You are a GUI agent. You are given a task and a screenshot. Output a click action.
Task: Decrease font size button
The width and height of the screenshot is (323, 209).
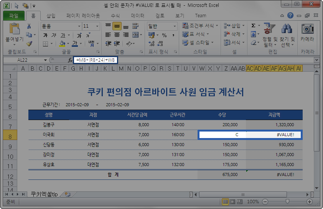pos(88,35)
